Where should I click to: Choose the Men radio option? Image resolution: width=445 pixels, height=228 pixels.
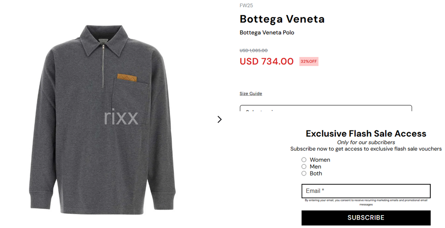[x=304, y=167]
